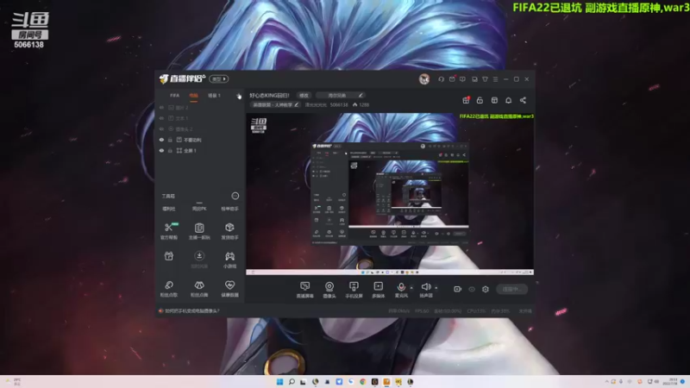The image size is (690, 388).
Task: Toggle lock on 全屏 1 source
Action: pyautogui.click(x=170, y=150)
